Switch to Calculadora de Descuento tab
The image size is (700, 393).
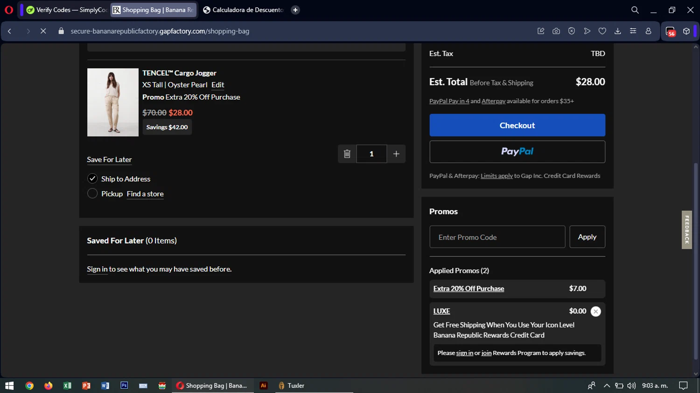[244, 10]
